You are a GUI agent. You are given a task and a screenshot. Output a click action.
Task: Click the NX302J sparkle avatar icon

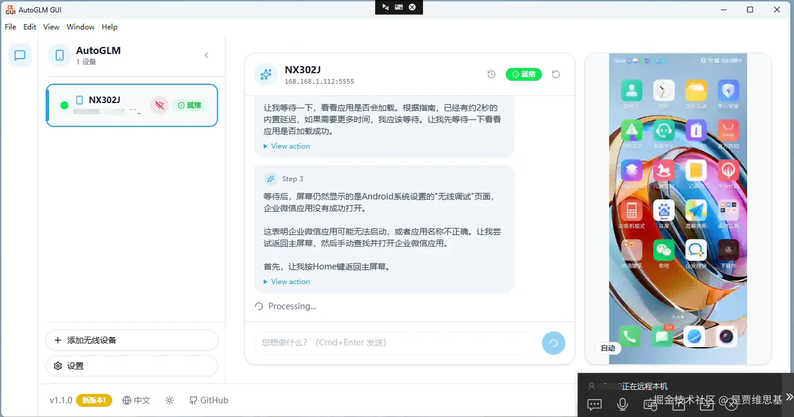pos(266,75)
